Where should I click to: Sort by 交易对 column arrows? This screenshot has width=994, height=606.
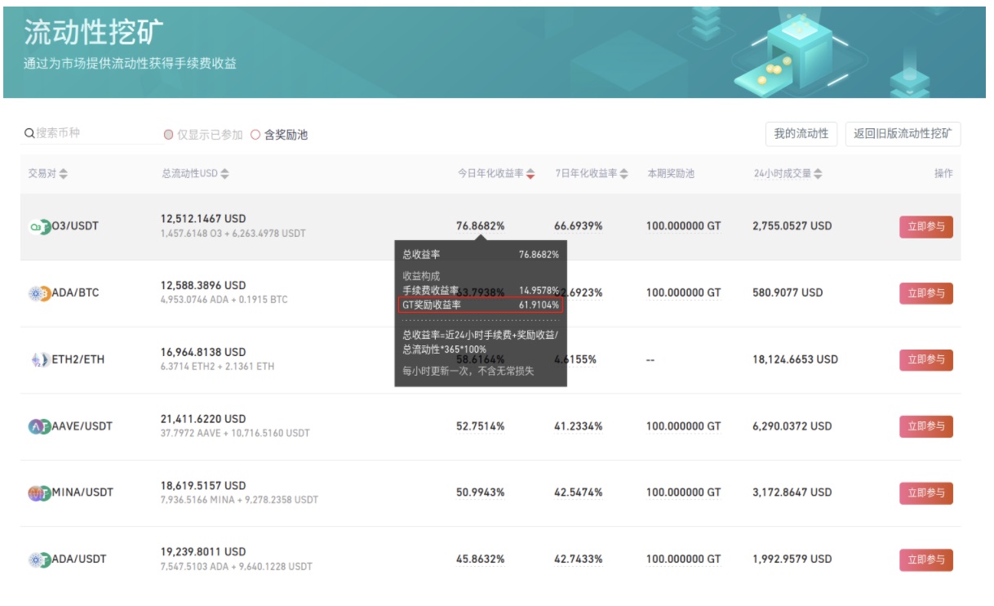click(x=64, y=174)
